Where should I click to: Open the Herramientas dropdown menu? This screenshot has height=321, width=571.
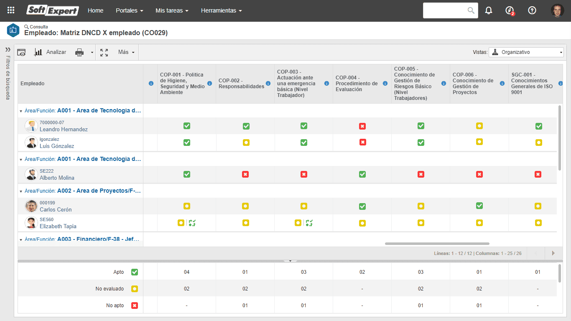222,10
